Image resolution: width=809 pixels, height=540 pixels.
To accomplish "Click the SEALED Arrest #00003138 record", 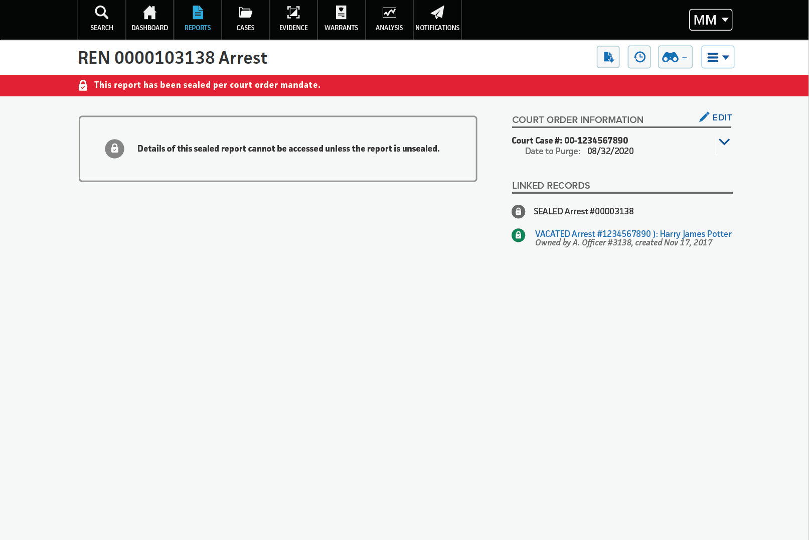I will [x=583, y=211].
